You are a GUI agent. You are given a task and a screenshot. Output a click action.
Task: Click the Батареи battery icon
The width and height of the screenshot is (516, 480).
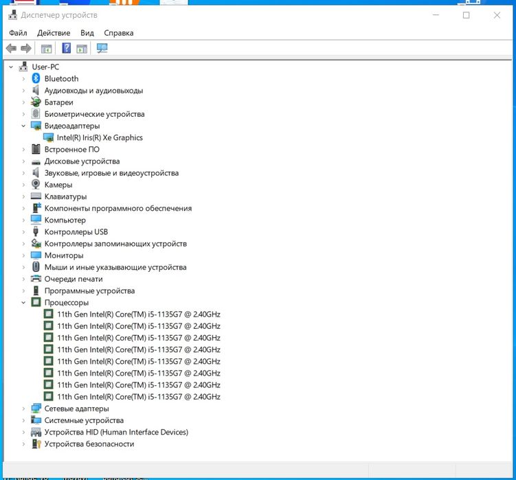pyautogui.click(x=36, y=102)
